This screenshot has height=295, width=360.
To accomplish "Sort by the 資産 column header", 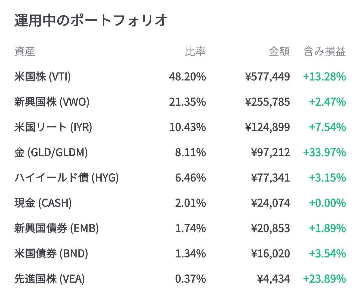I will point(25,52).
